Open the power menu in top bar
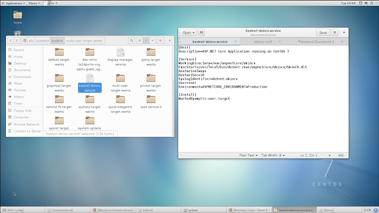Screen dimensions: 379x213 371,3
